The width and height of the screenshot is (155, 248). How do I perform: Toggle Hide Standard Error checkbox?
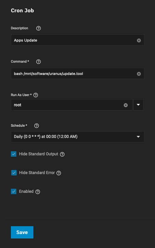click(14, 173)
